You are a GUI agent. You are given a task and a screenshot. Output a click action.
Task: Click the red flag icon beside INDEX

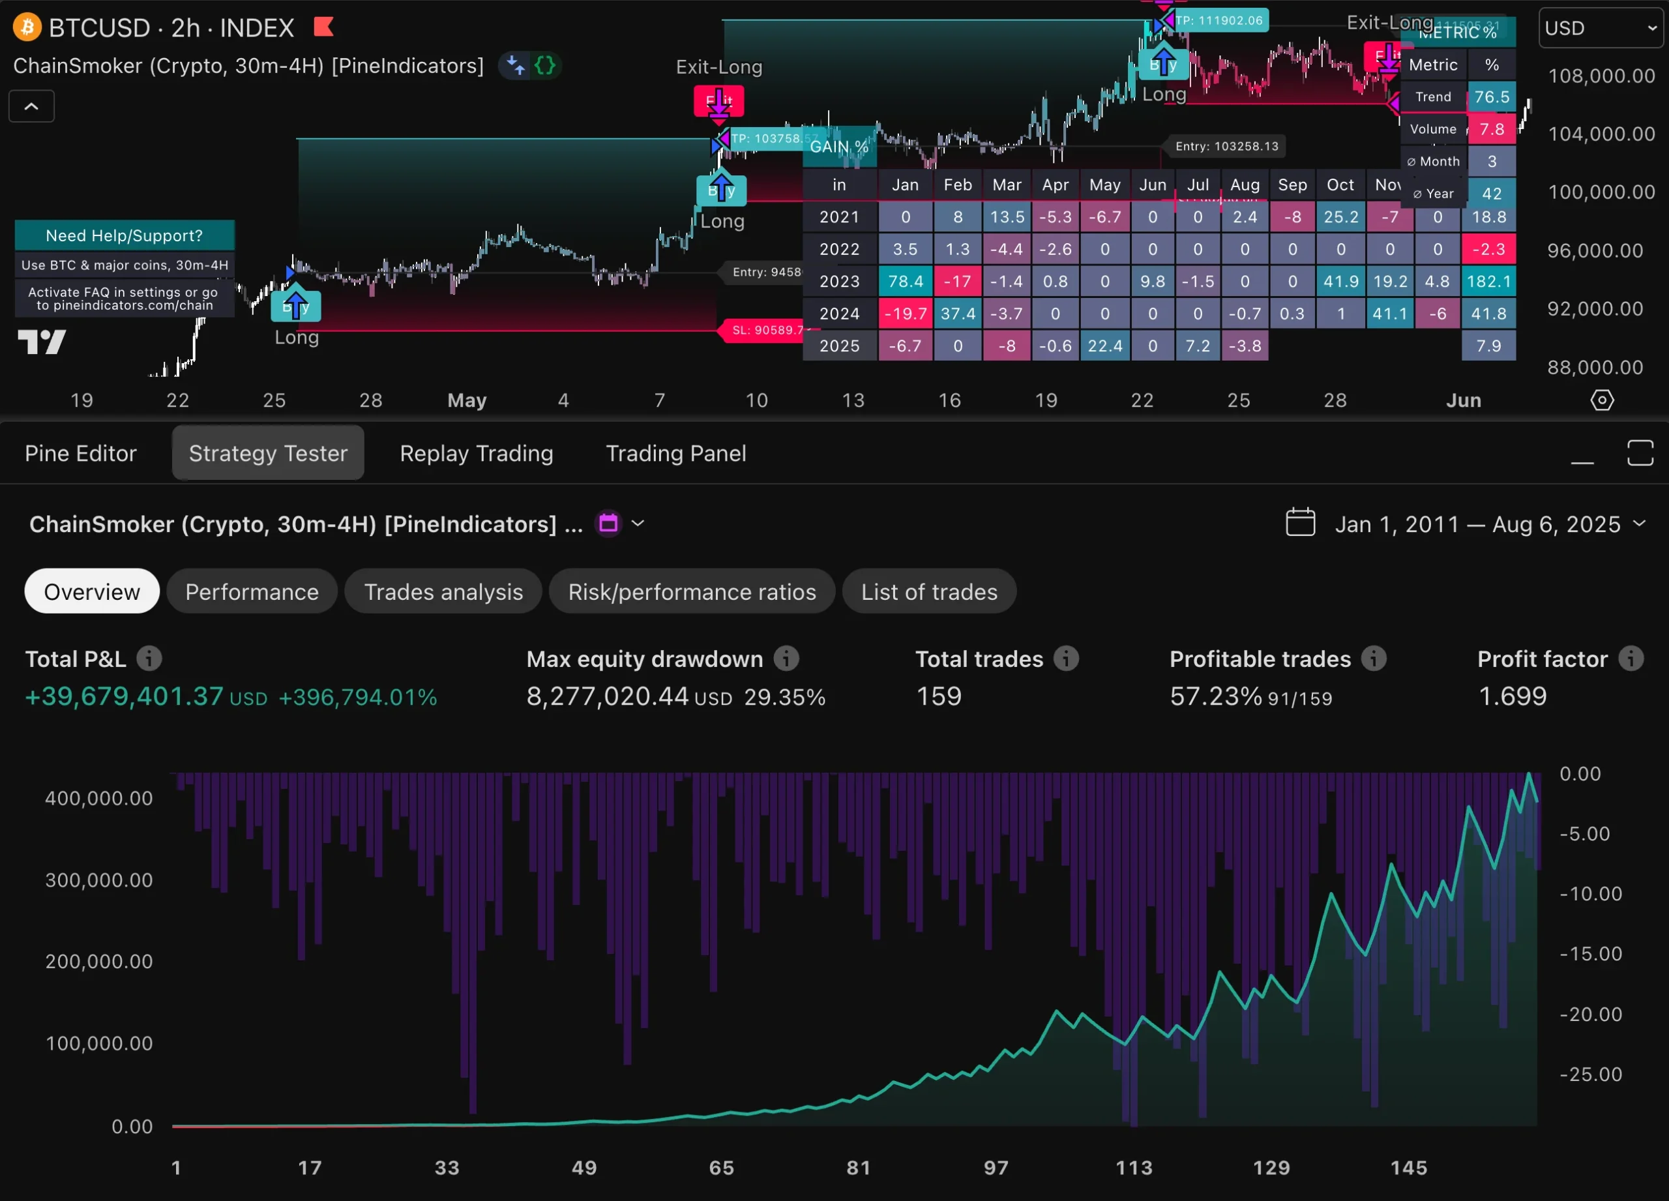click(x=324, y=27)
